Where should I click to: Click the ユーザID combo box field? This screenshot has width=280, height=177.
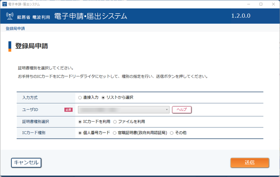click(x=123, y=109)
